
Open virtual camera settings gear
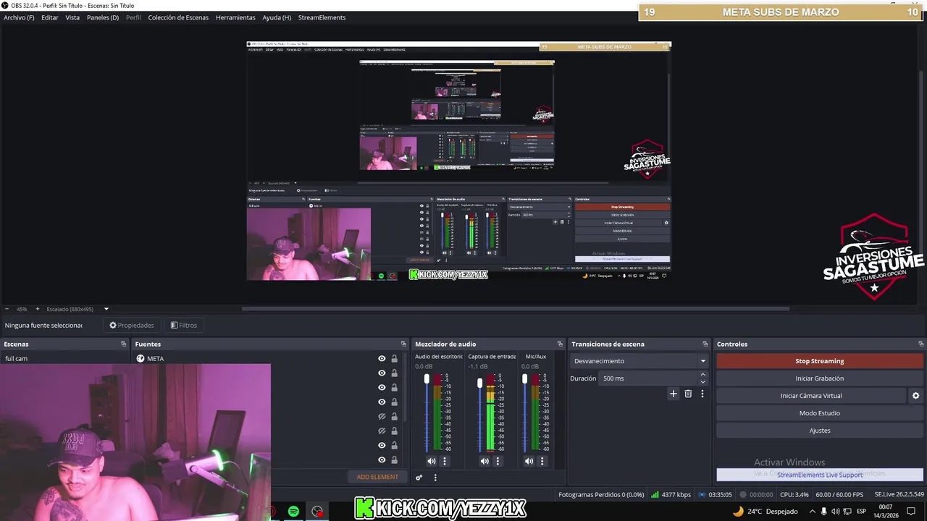pos(915,396)
